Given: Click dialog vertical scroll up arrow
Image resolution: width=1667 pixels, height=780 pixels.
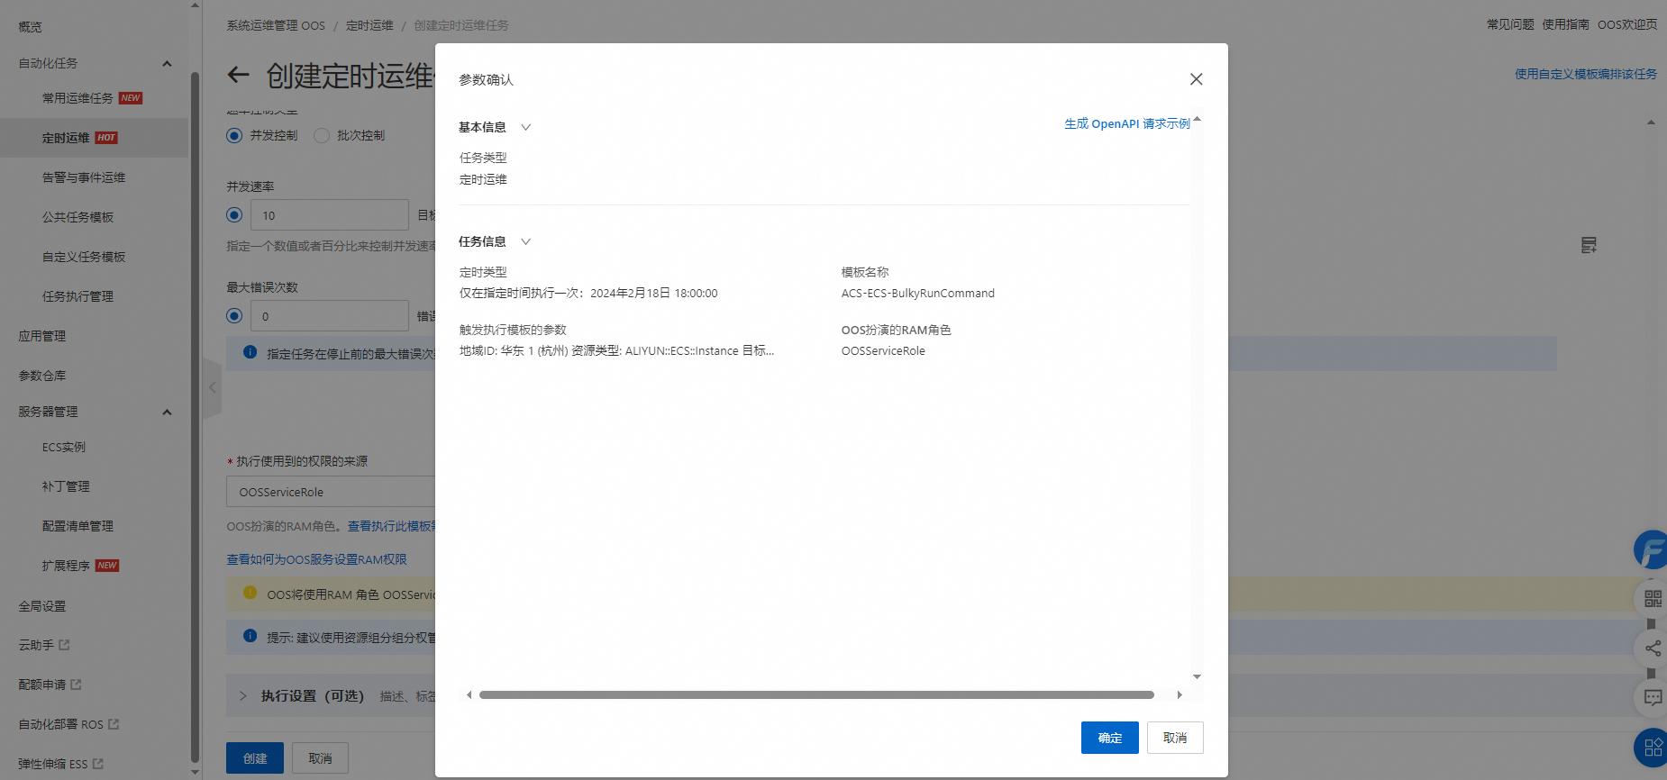Looking at the screenshot, I should 1197,120.
